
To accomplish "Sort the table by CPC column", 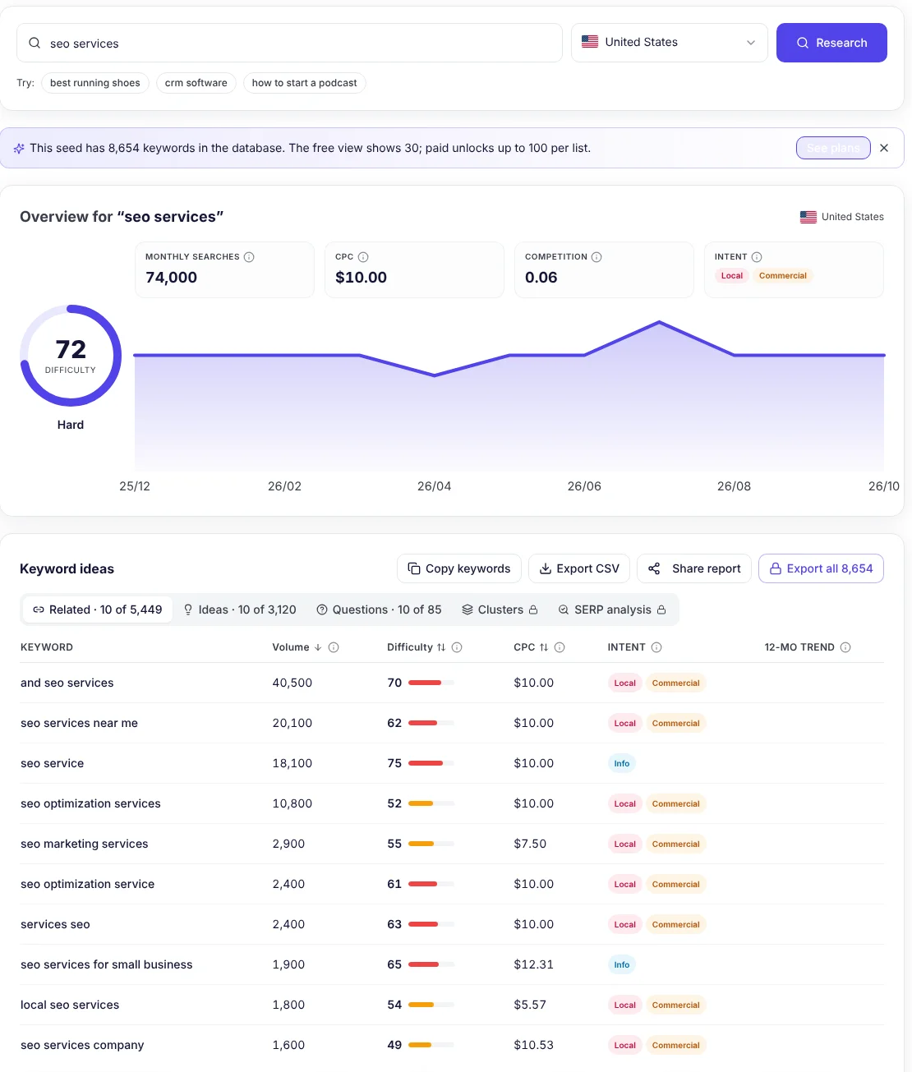I will [x=531, y=647].
